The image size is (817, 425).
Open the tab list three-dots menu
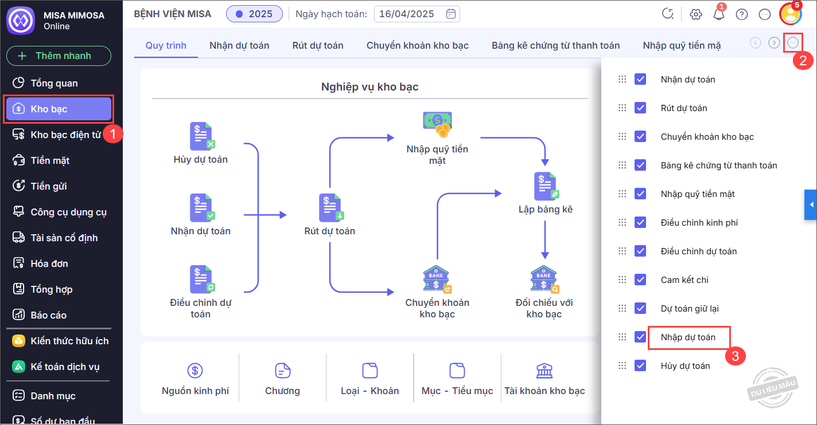[x=793, y=42]
